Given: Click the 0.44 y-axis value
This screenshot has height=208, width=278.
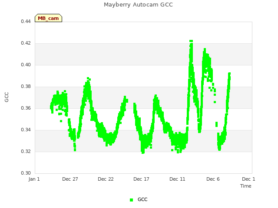Looking at the screenshot, I should click(26, 22).
